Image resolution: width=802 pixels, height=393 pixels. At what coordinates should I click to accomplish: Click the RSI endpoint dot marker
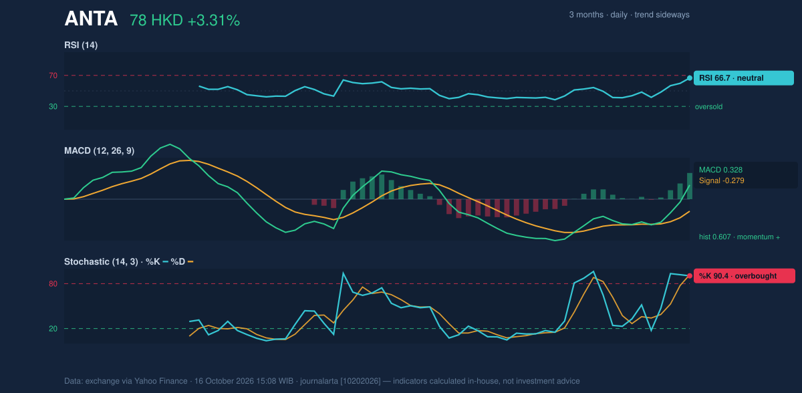(690, 78)
